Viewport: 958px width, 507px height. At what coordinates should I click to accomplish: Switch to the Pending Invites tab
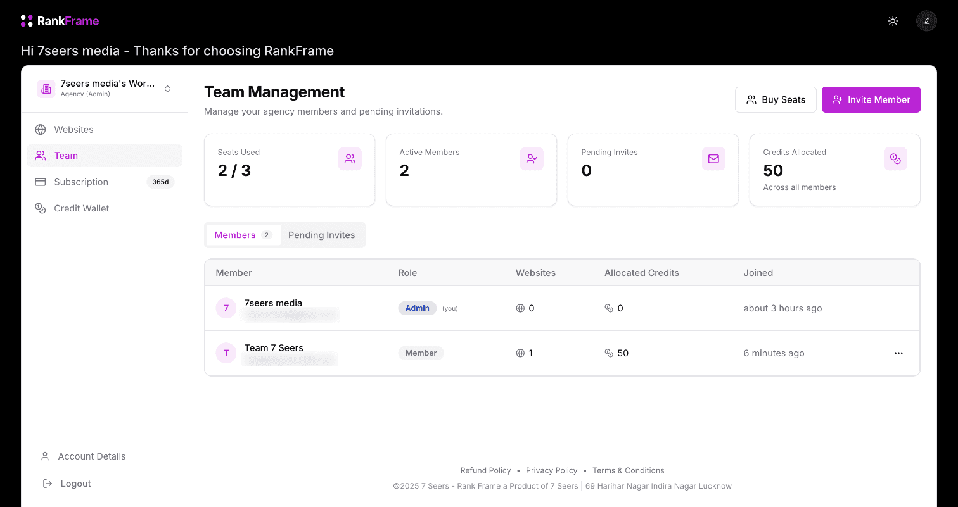coord(321,235)
